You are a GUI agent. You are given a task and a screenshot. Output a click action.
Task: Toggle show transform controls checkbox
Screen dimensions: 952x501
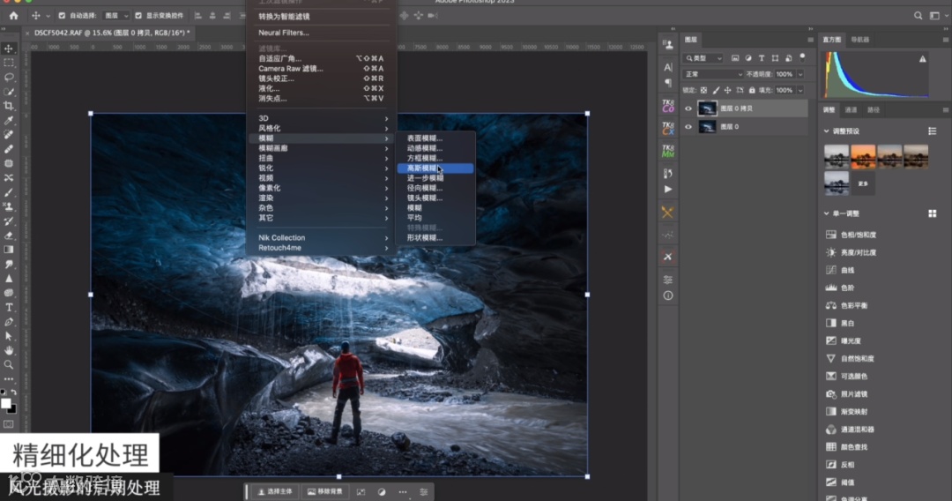(138, 16)
